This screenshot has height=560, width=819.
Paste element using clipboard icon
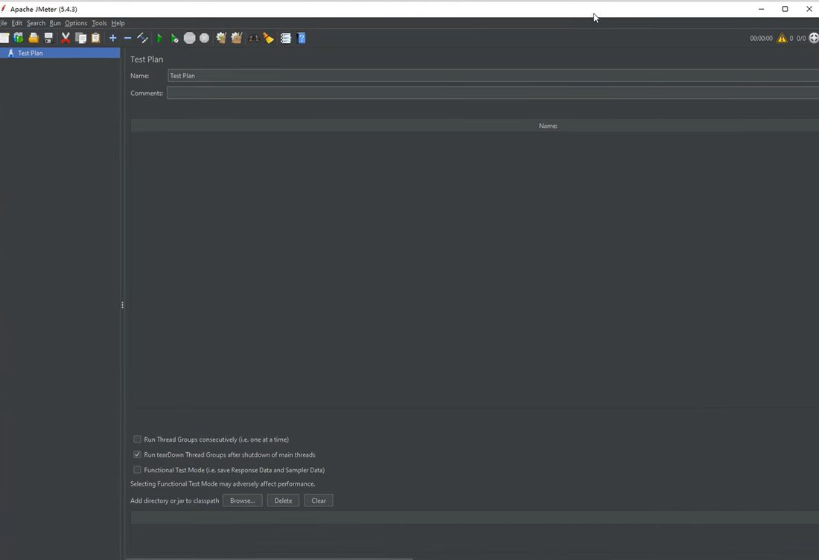click(x=95, y=38)
